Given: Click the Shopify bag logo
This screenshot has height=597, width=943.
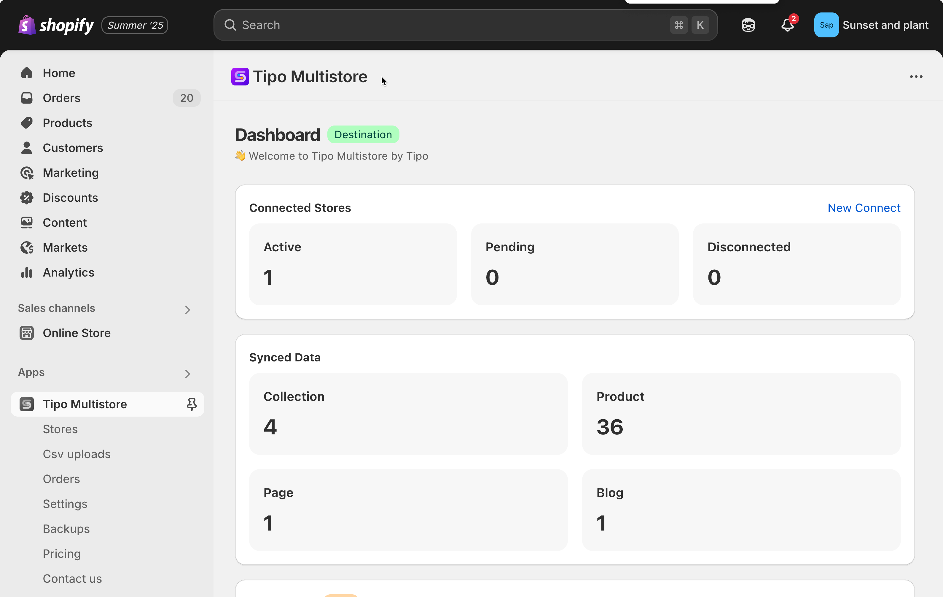Looking at the screenshot, I should (x=27, y=25).
